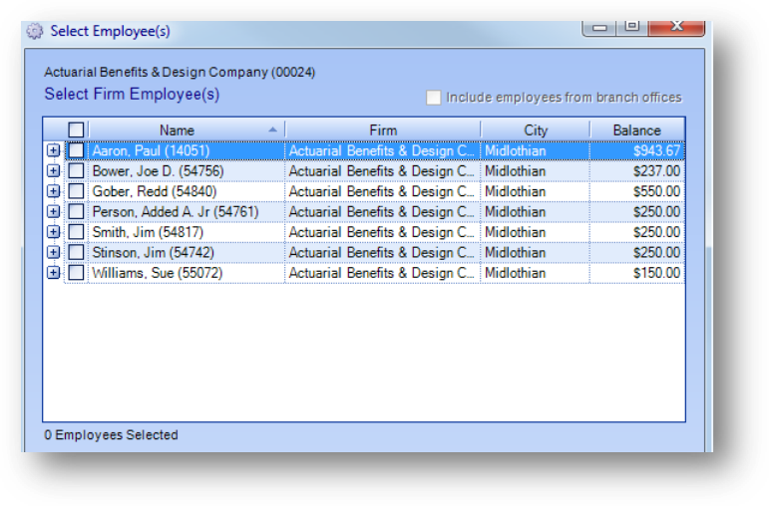769x506 pixels.
Task: Click the $550.00 balance cell
Action: (637, 191)
